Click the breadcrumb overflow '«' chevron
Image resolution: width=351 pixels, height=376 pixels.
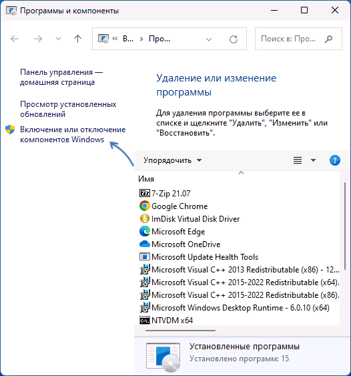tap(115, 39)
